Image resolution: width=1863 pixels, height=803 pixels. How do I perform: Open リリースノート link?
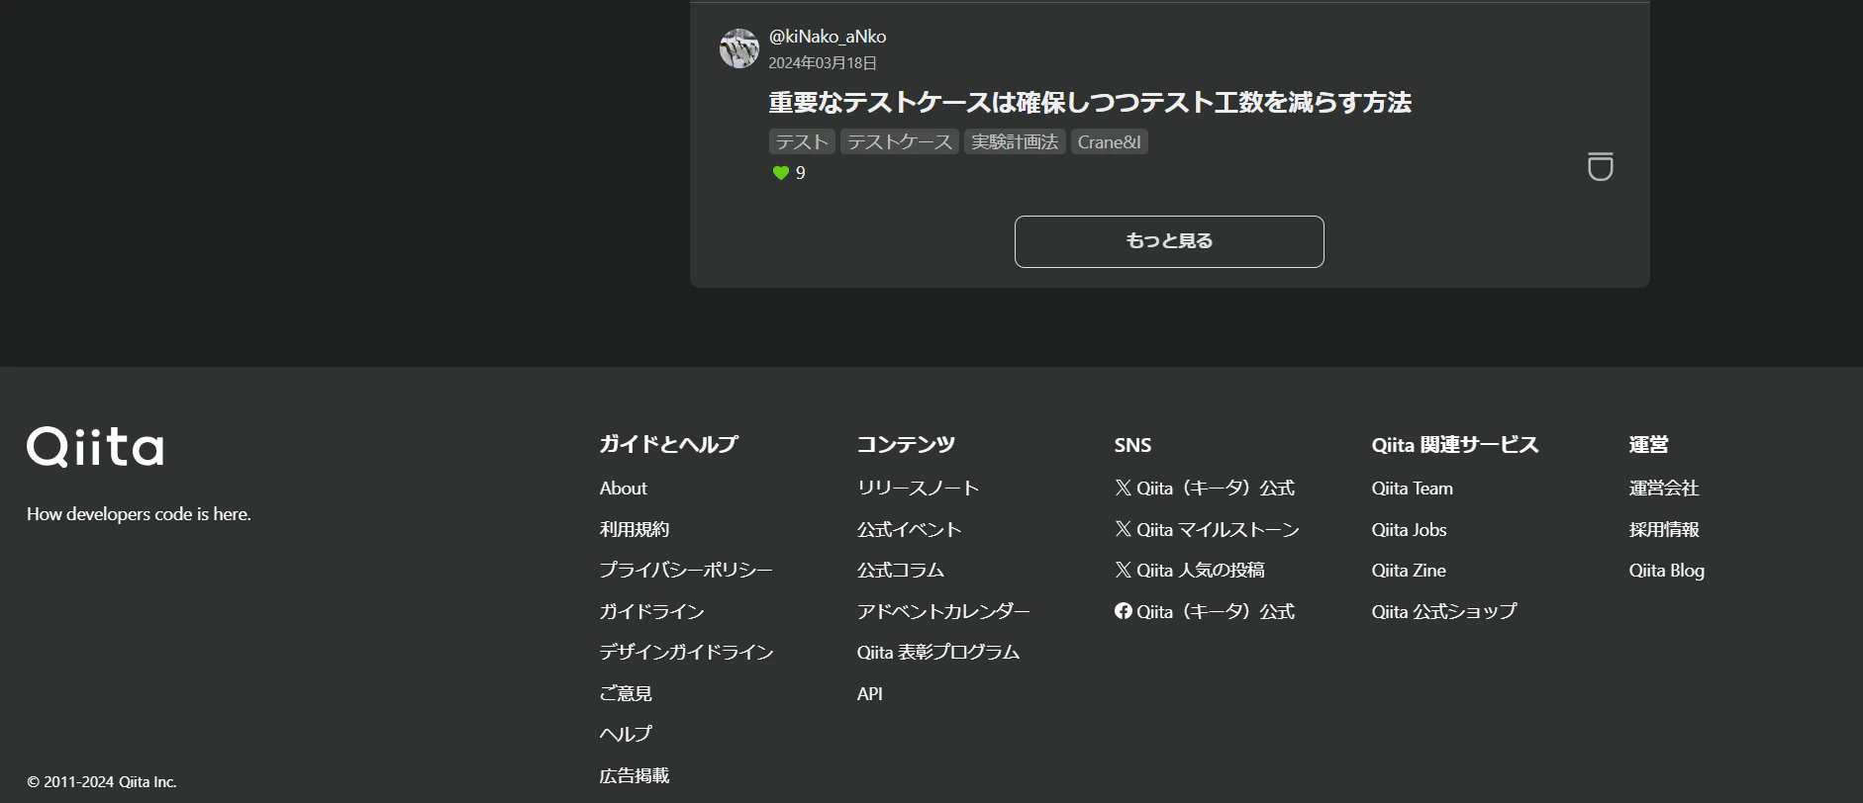coord(918,489)
